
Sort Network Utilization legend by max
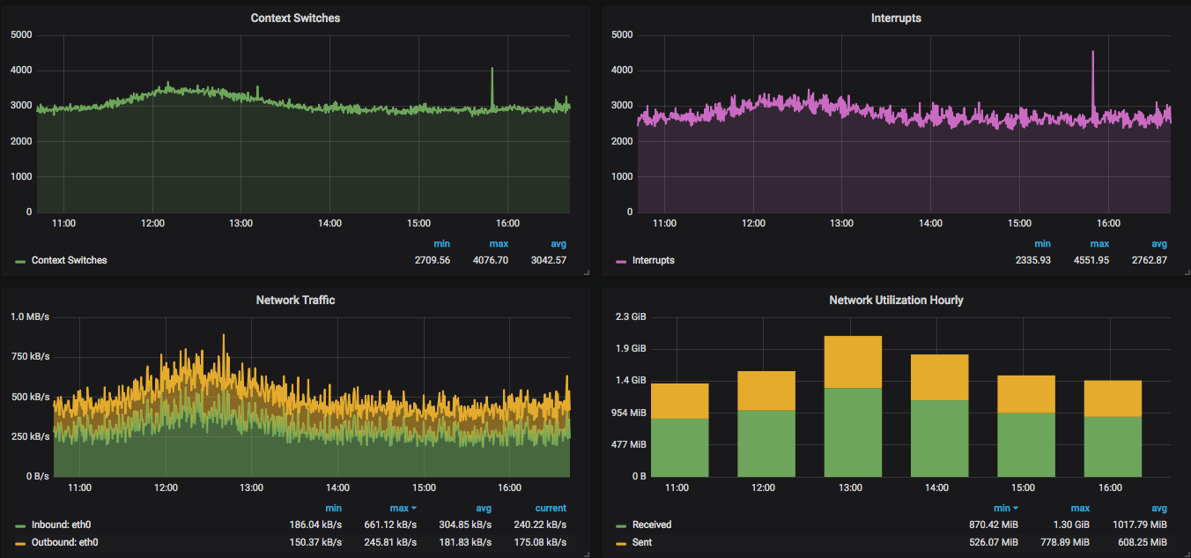pos(1081,508)
